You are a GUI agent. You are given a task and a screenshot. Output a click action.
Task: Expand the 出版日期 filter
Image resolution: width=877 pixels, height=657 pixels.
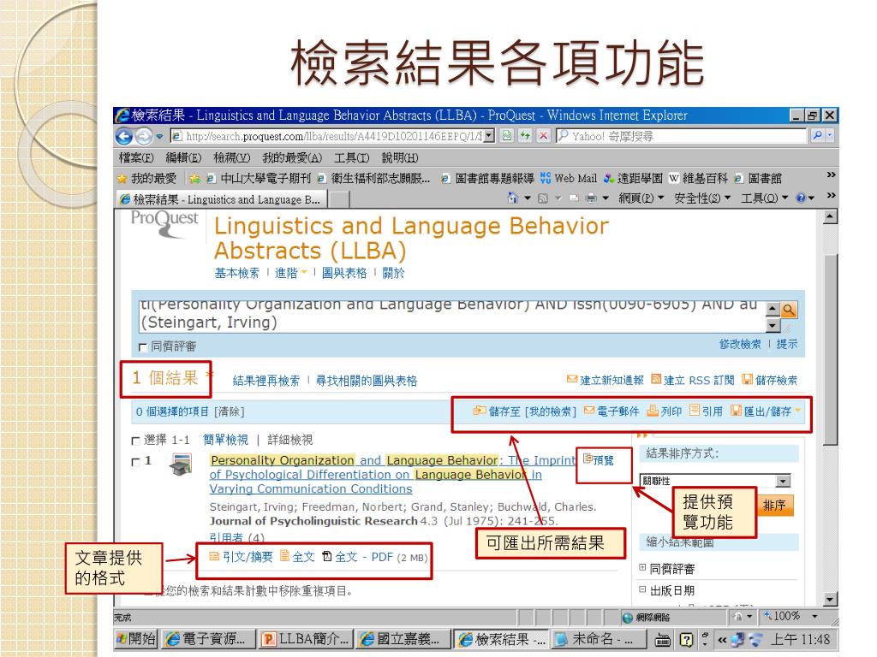[642, 589]
